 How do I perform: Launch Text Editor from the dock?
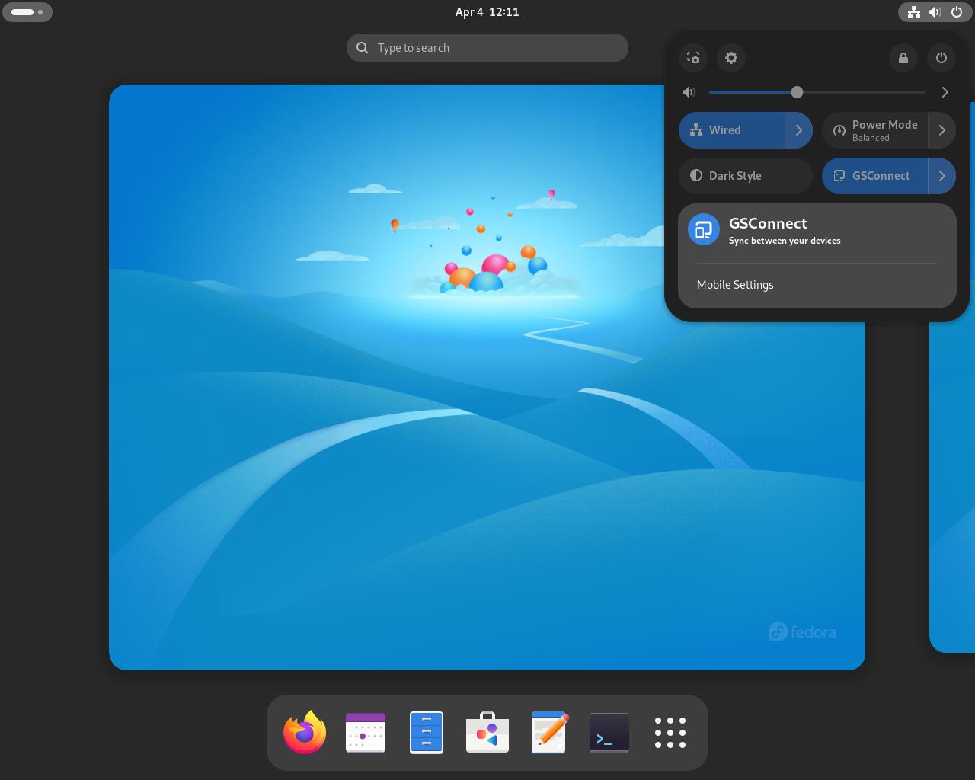click(548, 732)
